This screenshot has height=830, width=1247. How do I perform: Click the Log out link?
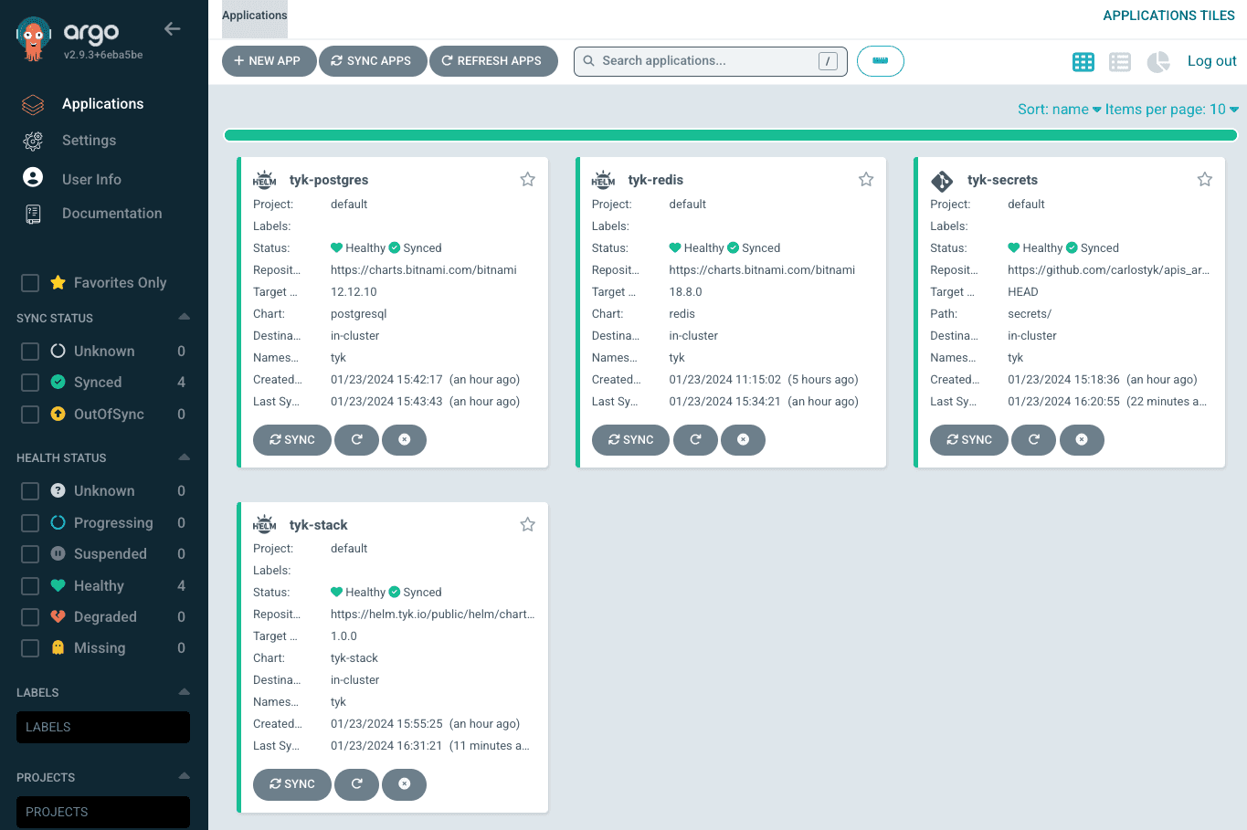point(1211,61)
